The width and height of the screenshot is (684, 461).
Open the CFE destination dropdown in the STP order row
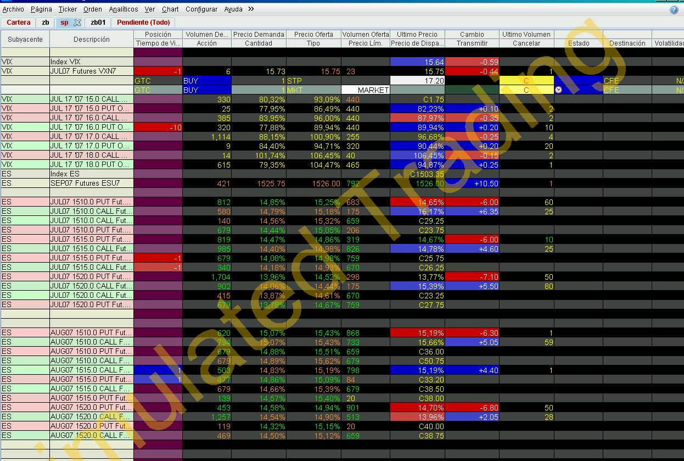[627, 81]
